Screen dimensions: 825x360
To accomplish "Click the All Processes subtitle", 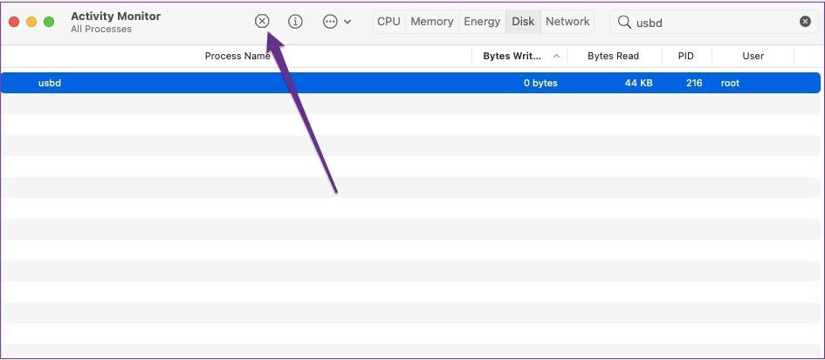I will tap(101, 30).
